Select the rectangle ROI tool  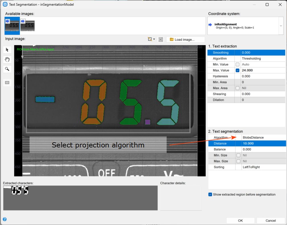7,83
